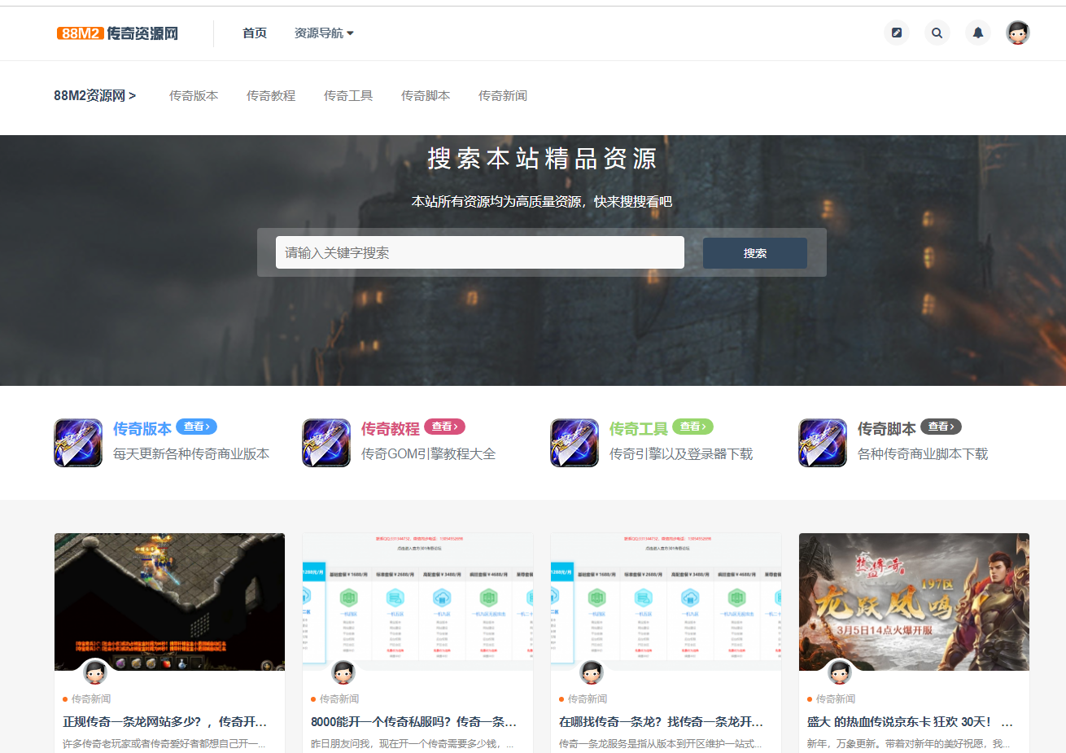Click the green 查看 badge for 传奇工具

692,427
